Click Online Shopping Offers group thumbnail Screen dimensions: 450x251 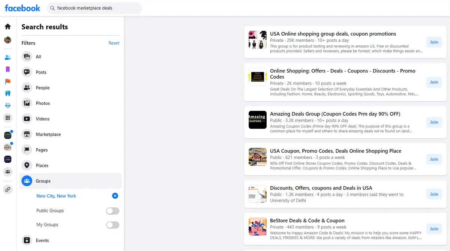[x=258, y=77]
